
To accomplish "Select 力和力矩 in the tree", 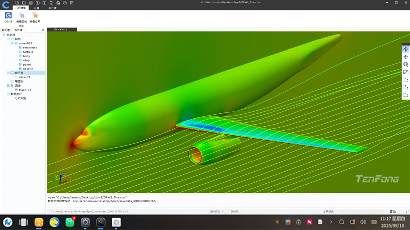I will 20,99.
